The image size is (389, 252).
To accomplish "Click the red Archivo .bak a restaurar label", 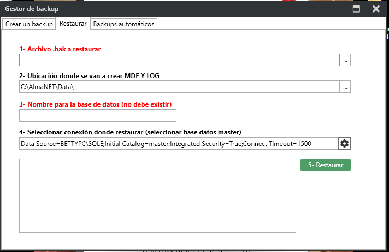I will coord(60,49).
